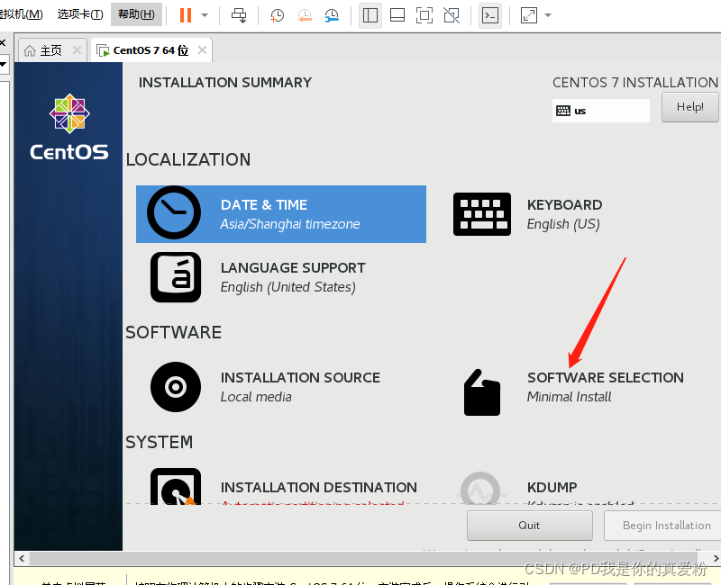Click the 'English (United States)' text
Screen dimensions: 721x585
point(287,287)
